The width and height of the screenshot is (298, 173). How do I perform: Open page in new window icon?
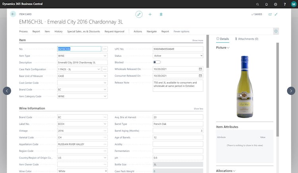click(x=270, y=14)
